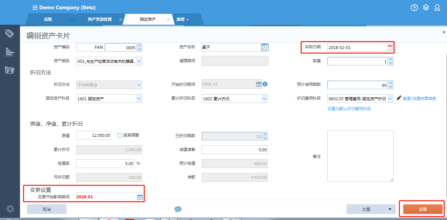Click the 资产名称 field with 桌子
Viewport: 447px width, 220px height.
click(231, 47)
